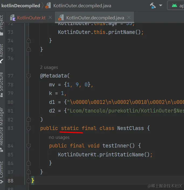Open the Resource Manager tool window
184x190 pixels.
click(1, 126)
